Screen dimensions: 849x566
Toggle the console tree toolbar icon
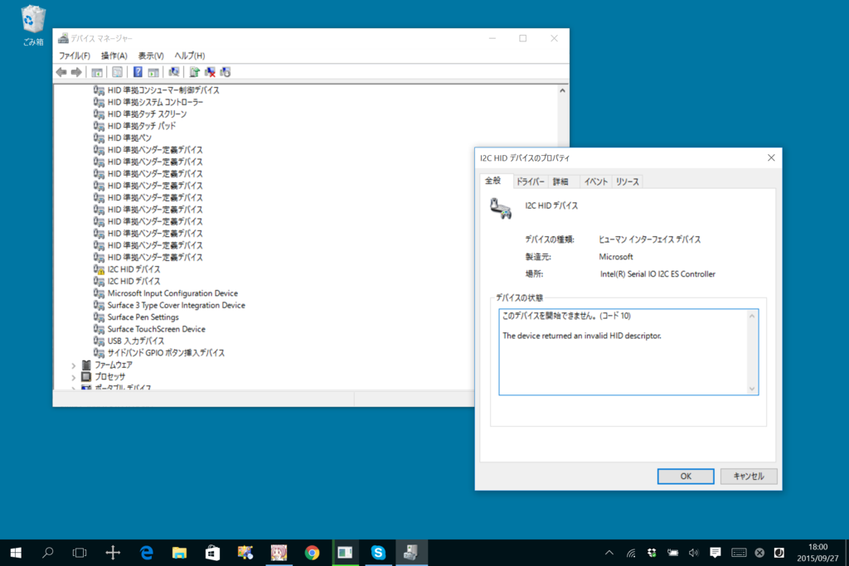tap(97, 72)
